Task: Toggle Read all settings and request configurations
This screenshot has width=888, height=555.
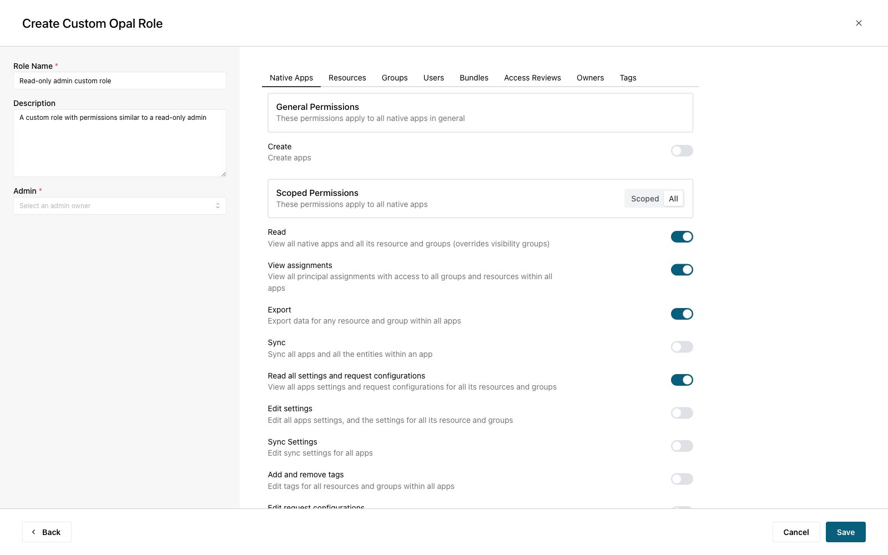Action: [682, 380]
